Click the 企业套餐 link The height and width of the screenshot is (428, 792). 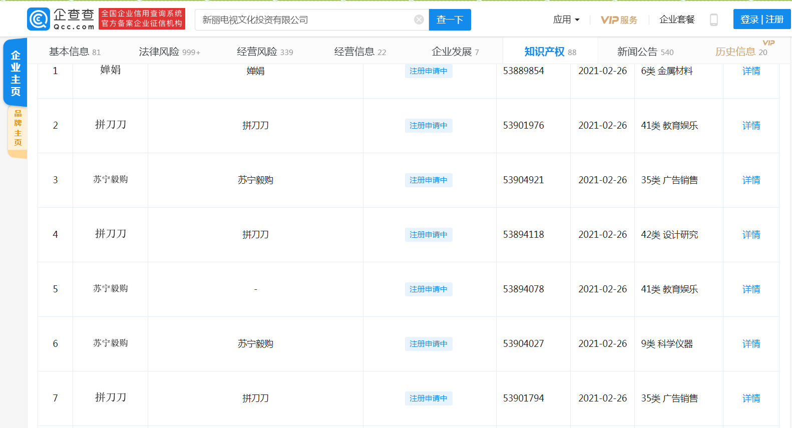(x=677, y=20)
